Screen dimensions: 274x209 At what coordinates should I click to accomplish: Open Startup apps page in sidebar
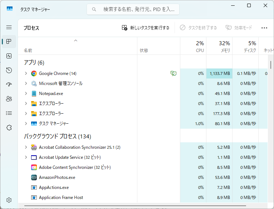click(x=9, y=85)
